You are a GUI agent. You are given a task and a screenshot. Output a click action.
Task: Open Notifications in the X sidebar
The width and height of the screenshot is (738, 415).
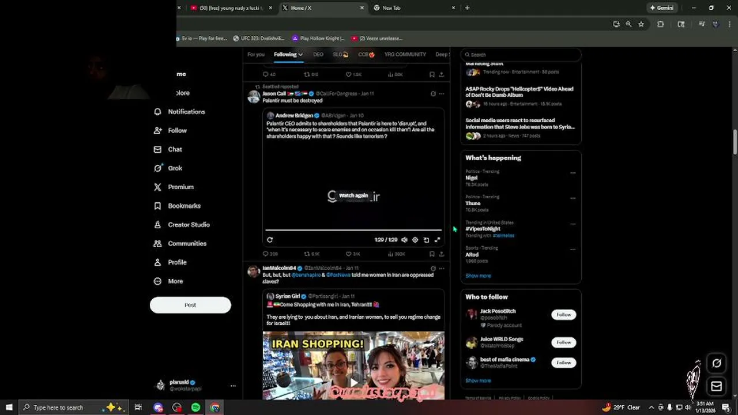coord(179,112)
